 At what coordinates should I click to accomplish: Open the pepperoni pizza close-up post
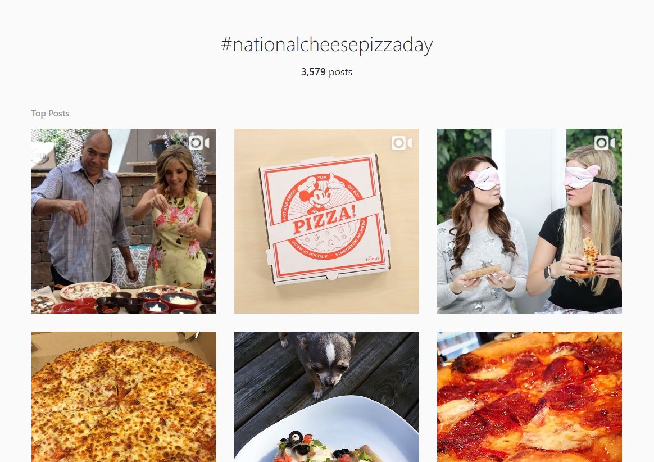529,396
